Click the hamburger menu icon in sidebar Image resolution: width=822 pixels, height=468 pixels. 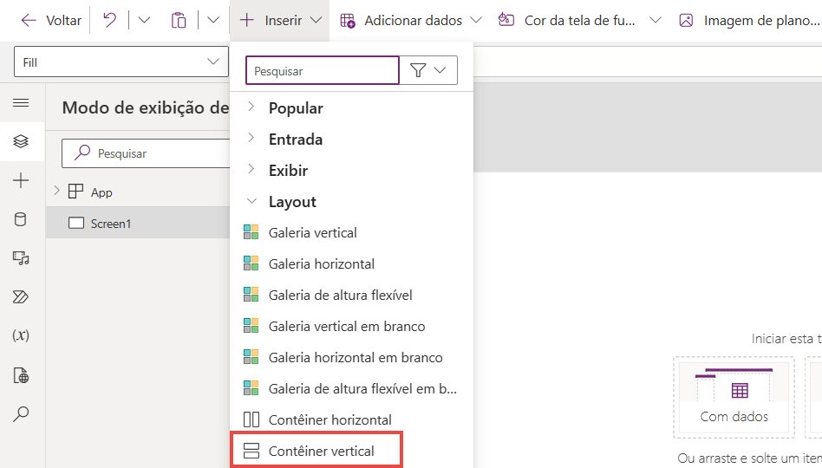coord(21,103)
